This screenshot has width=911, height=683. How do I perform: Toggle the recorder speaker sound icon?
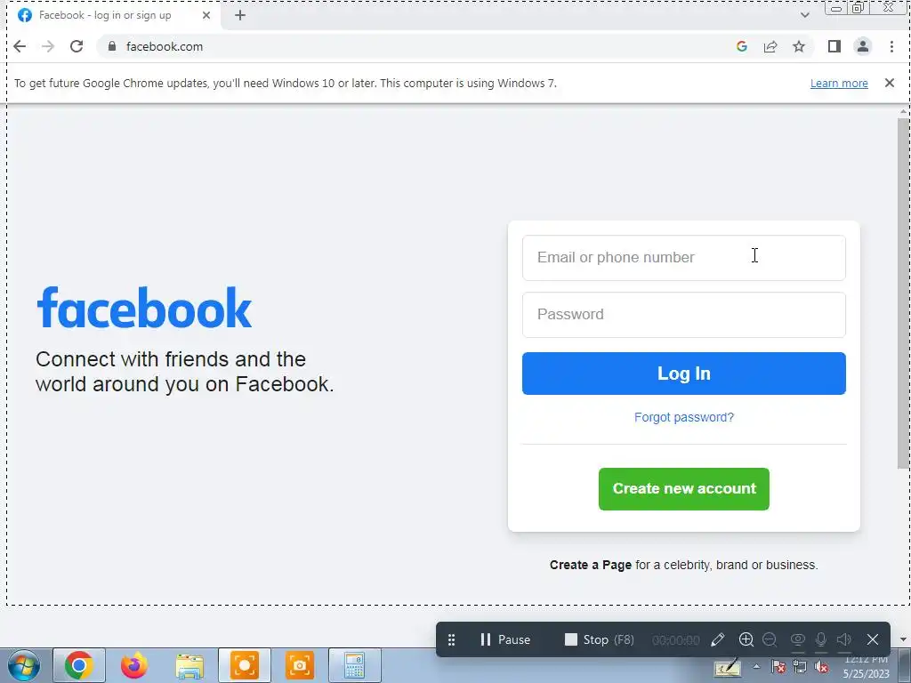point(844,640)
